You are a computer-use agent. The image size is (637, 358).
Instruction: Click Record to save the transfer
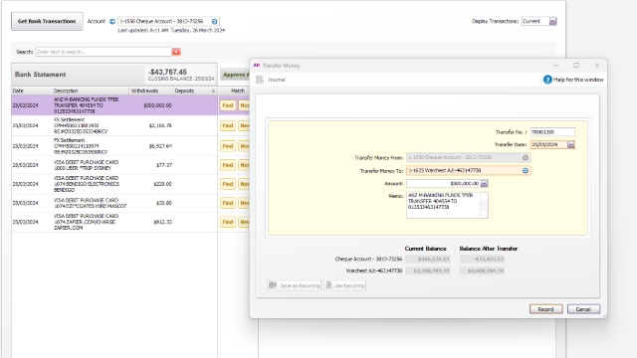(545, 309)
